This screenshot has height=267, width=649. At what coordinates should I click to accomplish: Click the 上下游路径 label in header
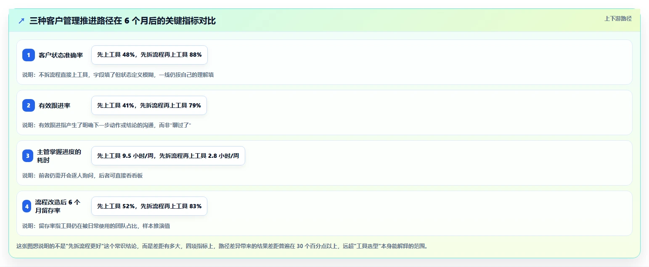pyautogui.click(x=618, y=18)
